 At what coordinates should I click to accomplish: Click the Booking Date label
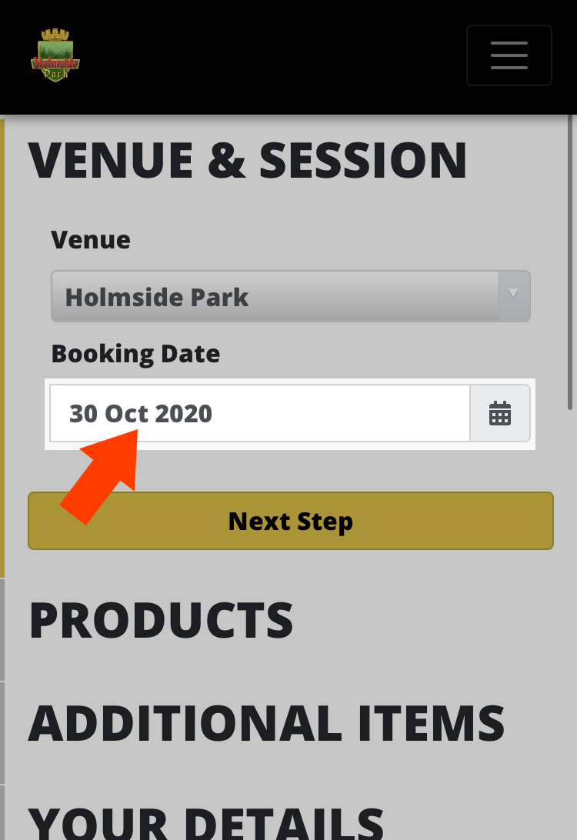[135, 354]
